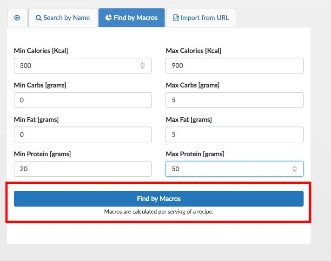This screenshot has width=331, height=261.
Task: Focus the Min Calories input field
Action: point(74,66)
